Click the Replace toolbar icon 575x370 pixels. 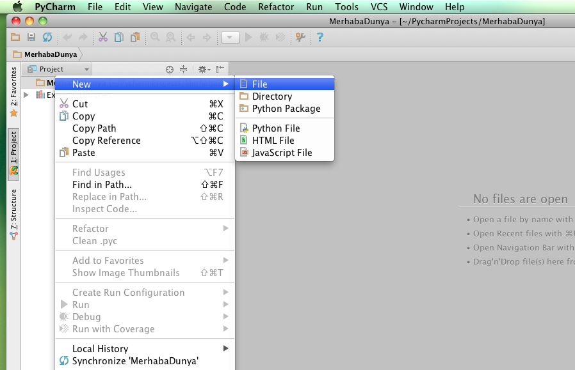coord(171,37)
